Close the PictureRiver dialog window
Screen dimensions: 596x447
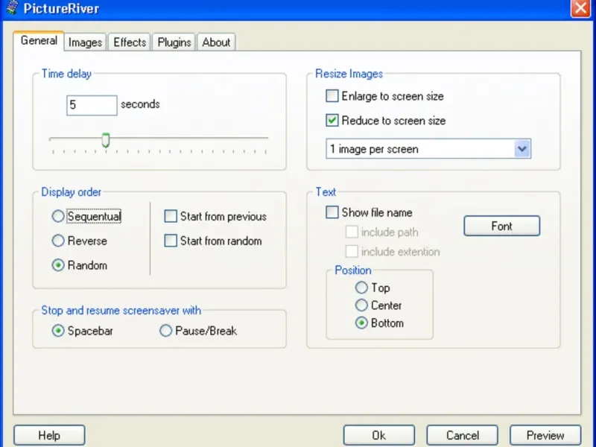tap(580, 8)
